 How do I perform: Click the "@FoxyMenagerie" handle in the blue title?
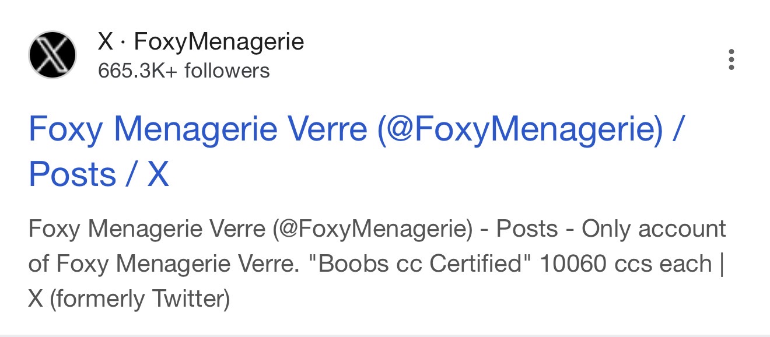(520, 129)
